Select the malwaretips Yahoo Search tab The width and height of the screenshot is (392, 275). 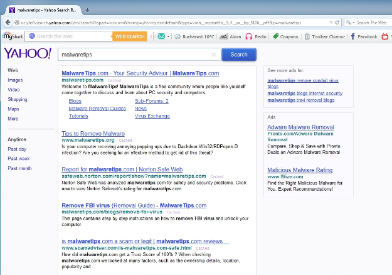[43, 10]
